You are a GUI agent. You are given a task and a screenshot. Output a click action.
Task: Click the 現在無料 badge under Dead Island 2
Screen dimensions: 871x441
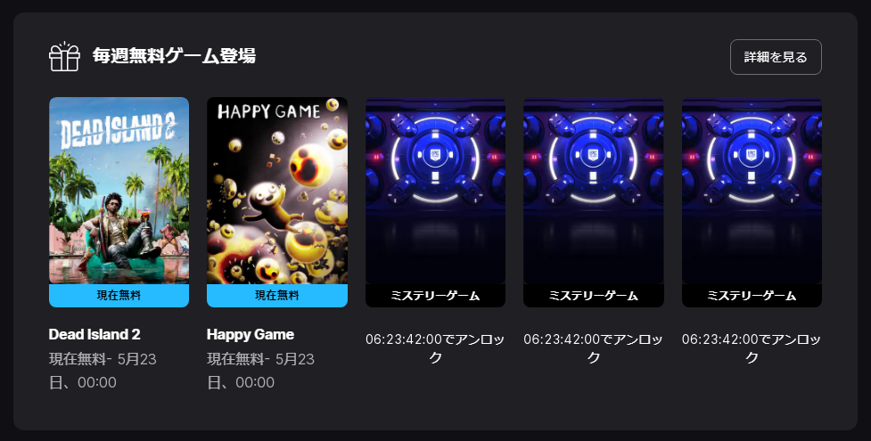[119, 296]
